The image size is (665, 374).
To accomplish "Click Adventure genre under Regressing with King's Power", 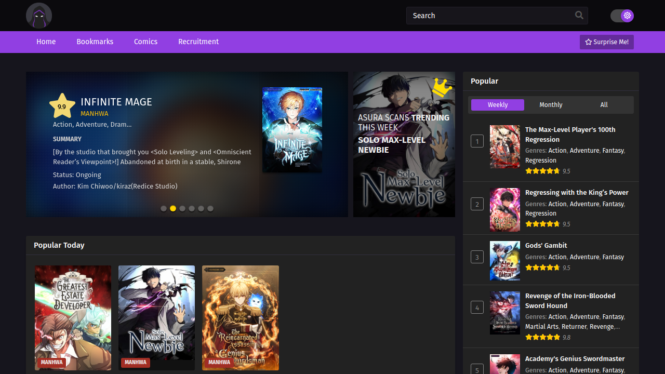I will 584,204.
